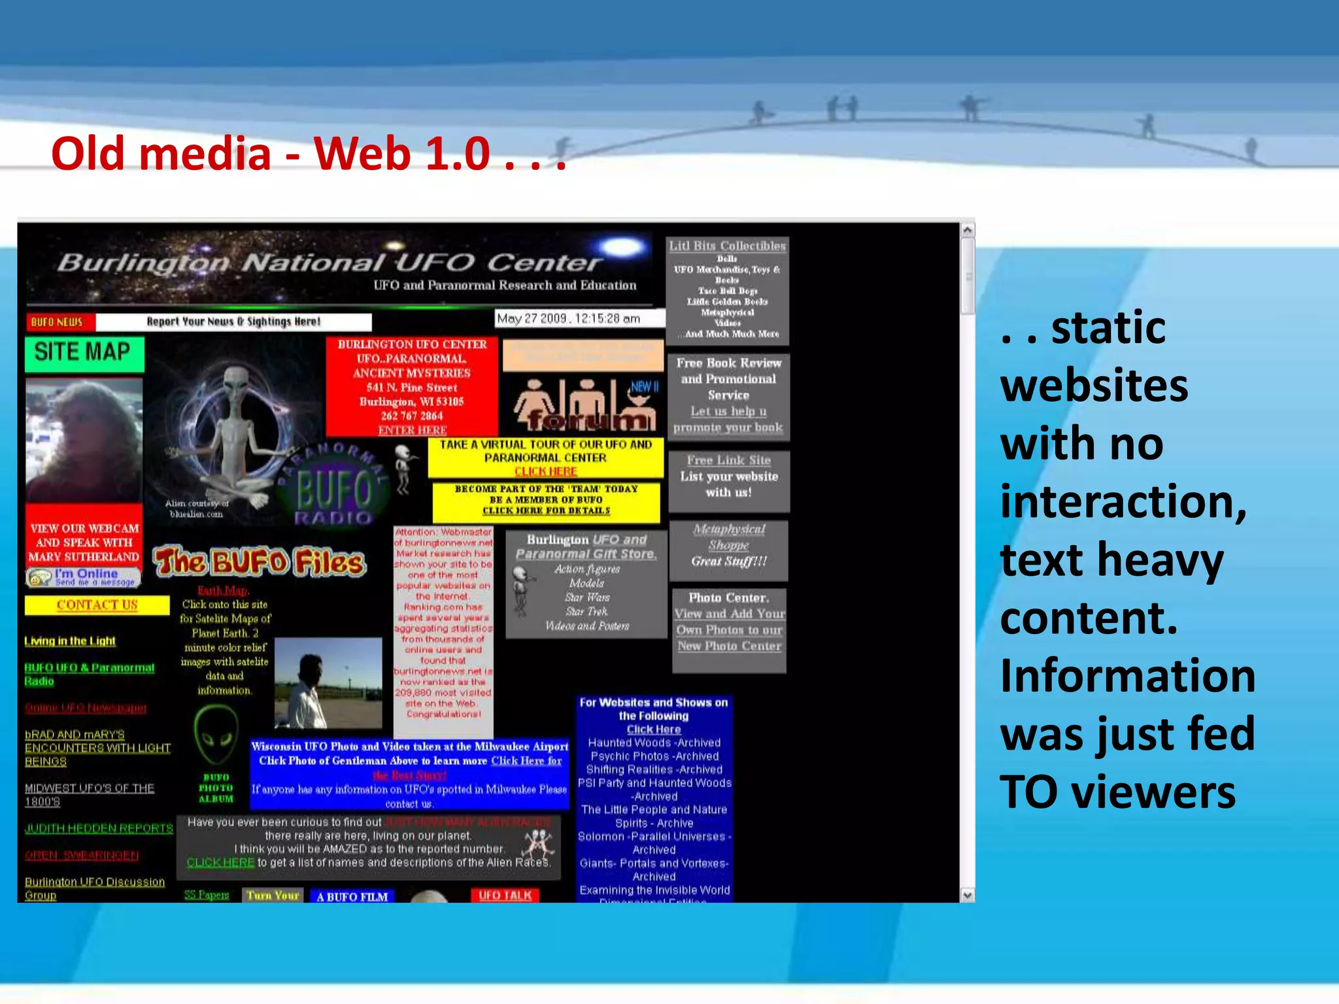Open 'Burlington UFO Discussion Group' link
1339x1004 pixels.
tap(95, 889)
